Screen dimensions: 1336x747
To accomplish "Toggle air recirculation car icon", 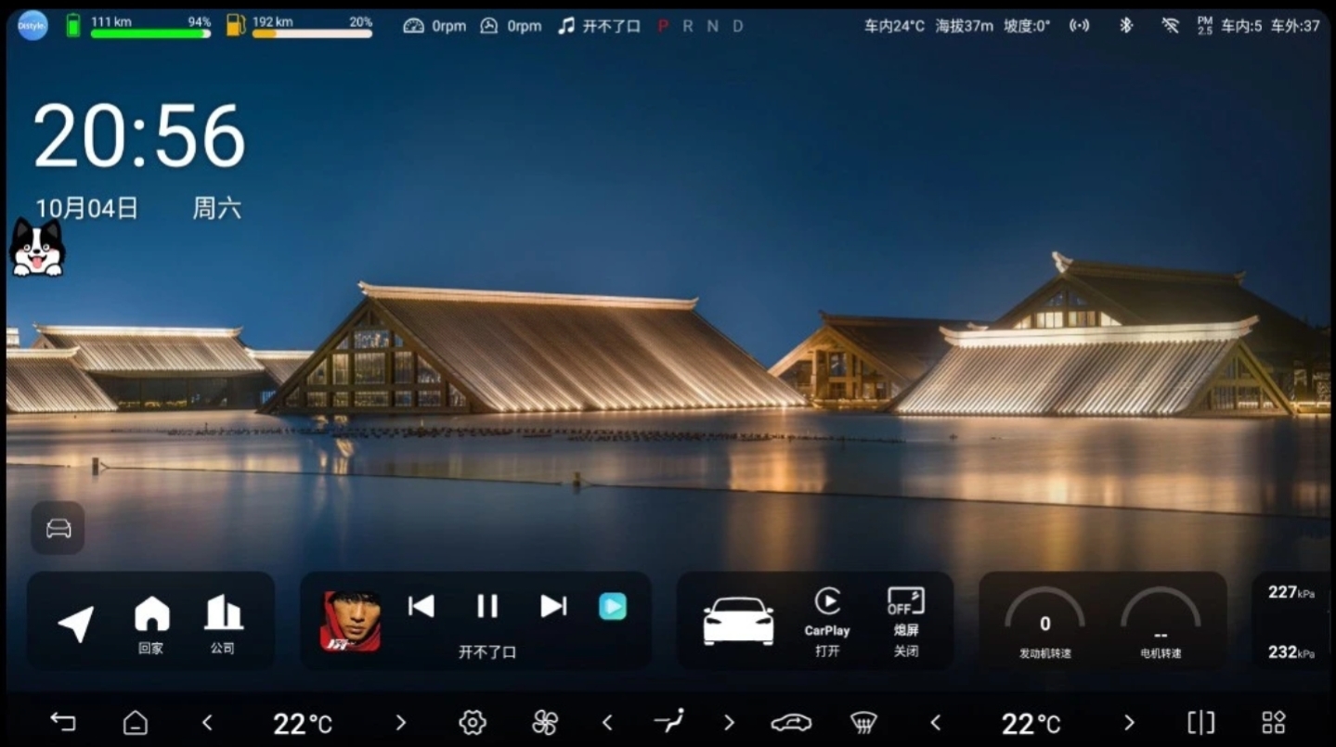I will click(791, 722).
